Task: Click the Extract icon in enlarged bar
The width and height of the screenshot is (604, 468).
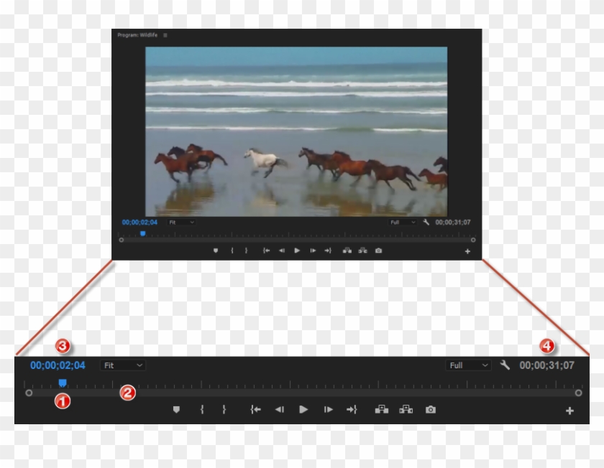Action: pyautogui.click(x=406, y=409)
